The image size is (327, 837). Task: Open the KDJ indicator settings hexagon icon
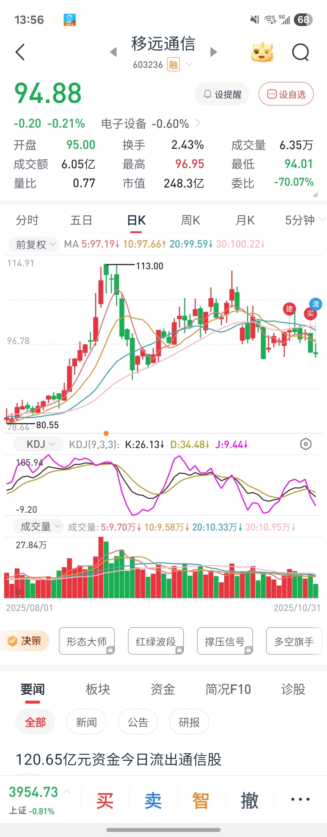coord(306,444)
